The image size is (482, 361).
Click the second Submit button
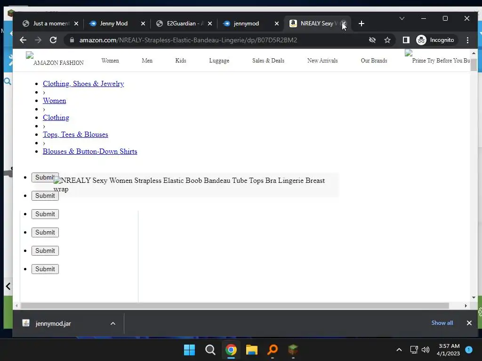tap(45, 196)
